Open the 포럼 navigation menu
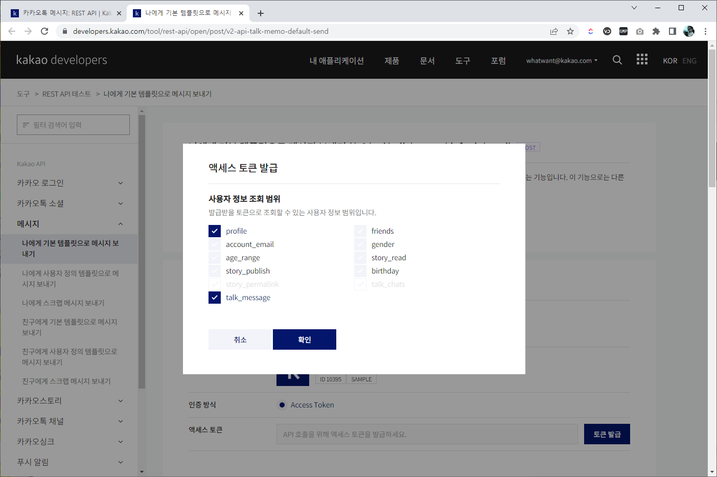Viewport: 717px width, 477px height. [498, 60]
